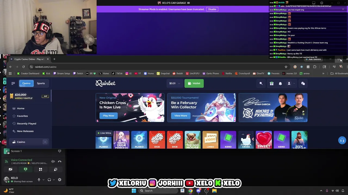Disable Streamer Mode
Image resolution: width=348 pixels, height=195 pixels.
tap(212, 9)
